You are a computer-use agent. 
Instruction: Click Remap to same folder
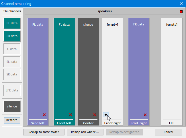coord(44,132)
